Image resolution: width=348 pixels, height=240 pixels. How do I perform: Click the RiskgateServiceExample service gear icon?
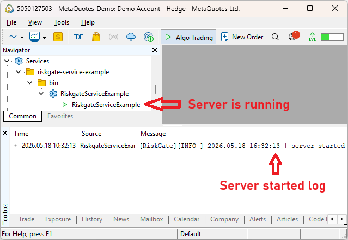coord(53,94)
